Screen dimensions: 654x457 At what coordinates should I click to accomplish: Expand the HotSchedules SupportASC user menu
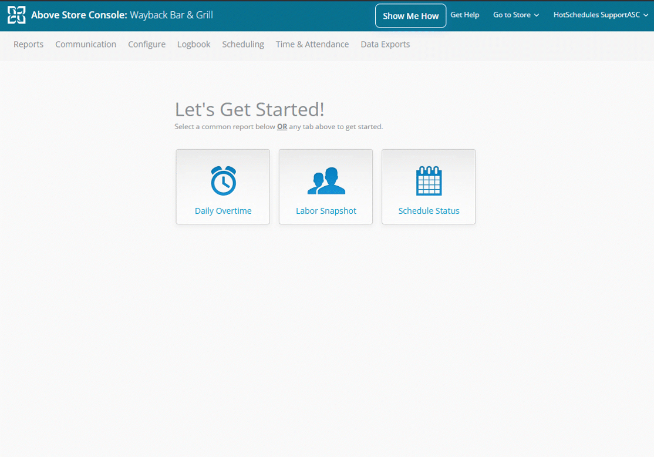pos(601,15)
